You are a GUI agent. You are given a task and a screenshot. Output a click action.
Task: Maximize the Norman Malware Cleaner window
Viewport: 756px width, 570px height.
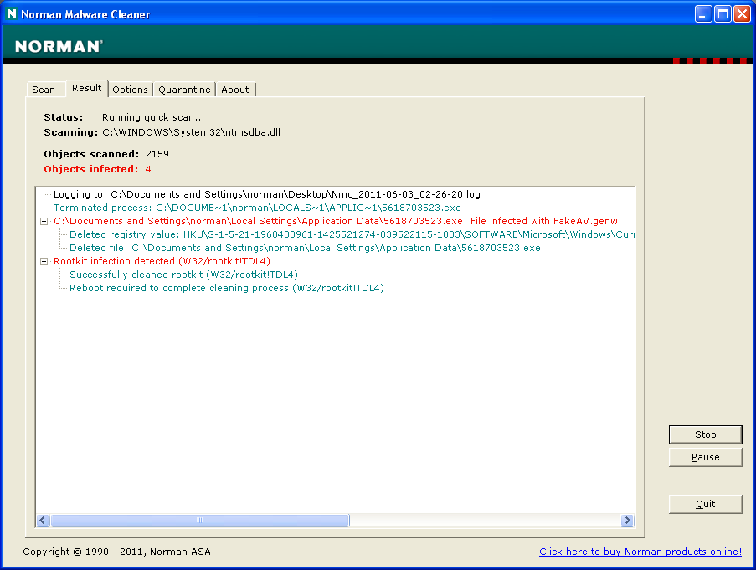coord(723,14)
